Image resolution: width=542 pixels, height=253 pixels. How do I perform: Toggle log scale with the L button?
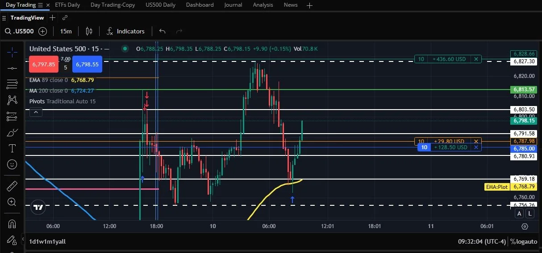pos(530,213)
